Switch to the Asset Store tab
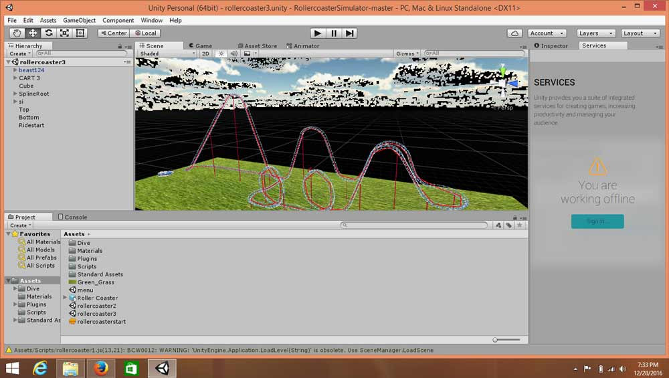This screenshot has width=669, height=378. [258, 45]
